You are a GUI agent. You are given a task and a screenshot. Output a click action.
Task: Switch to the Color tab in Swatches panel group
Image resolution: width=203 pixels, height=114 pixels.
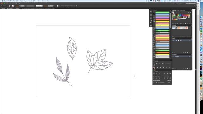point(178,10)
